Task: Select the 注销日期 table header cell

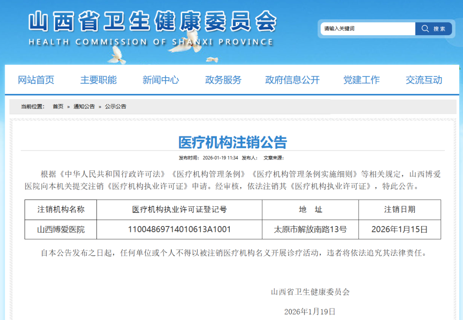Action: 399,210
